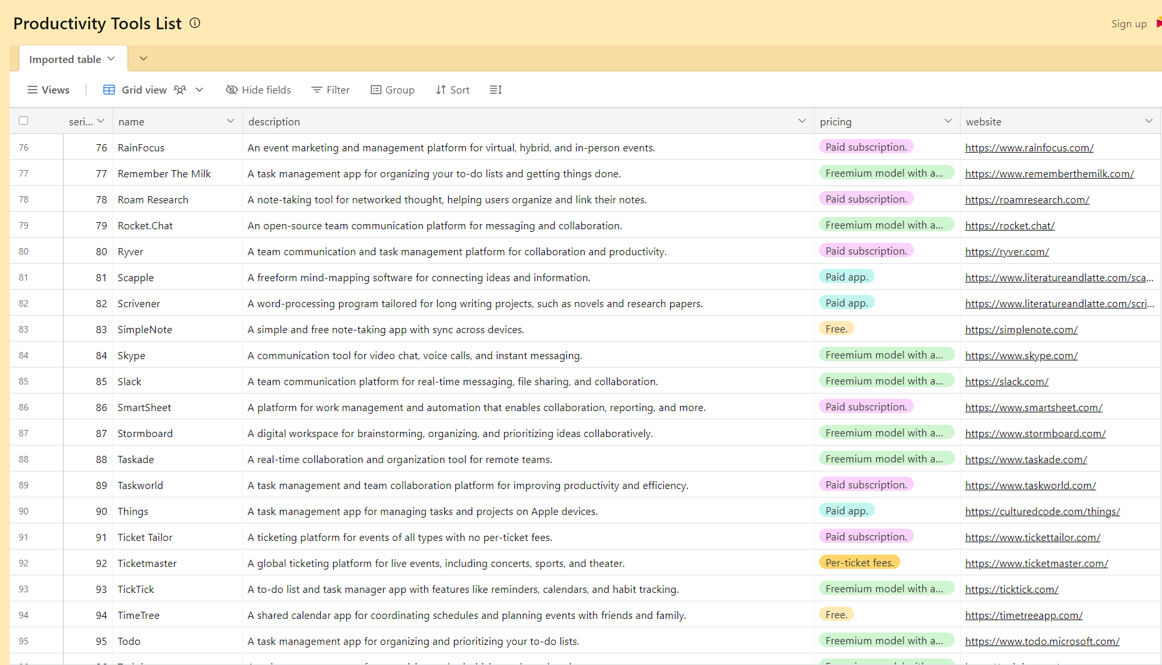Open the timetreeapp.com link
Image resolution: width=1162 pixels, height=665 pixels.
pos(1024,616)
